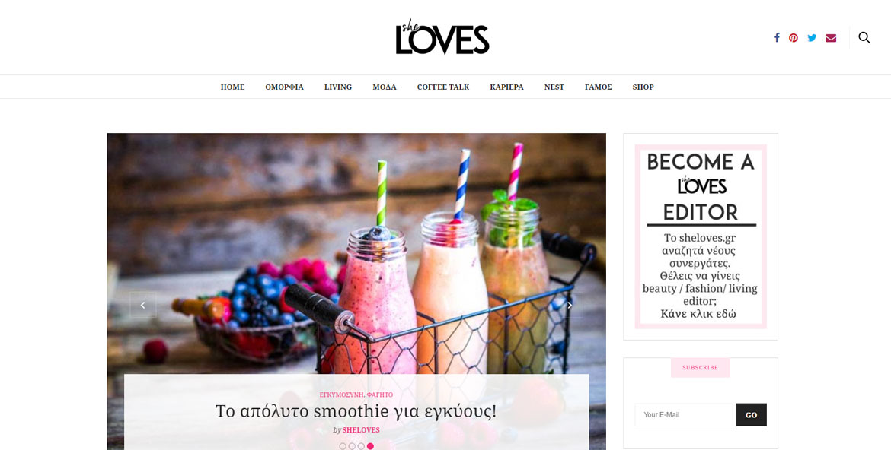Open the Facebook social icon
The image size is (891, 450).
tap(776, 37)
